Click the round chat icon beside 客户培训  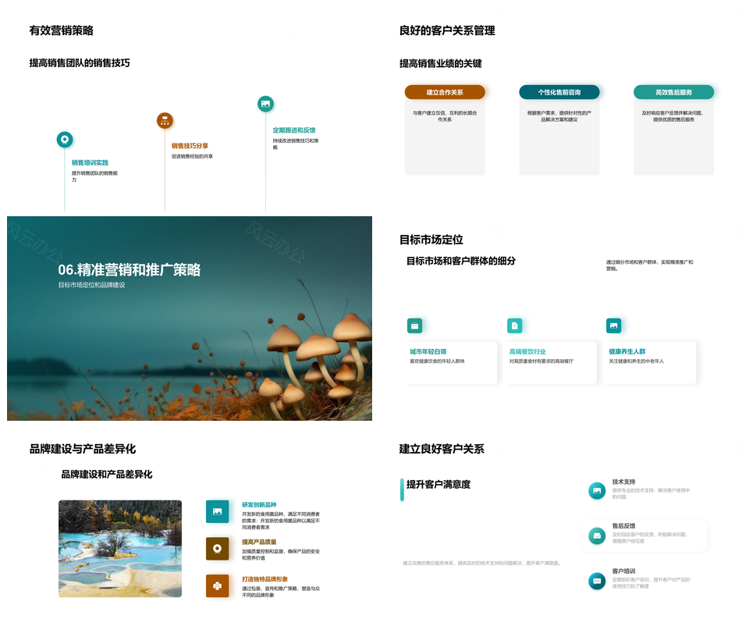pos(597,581)
